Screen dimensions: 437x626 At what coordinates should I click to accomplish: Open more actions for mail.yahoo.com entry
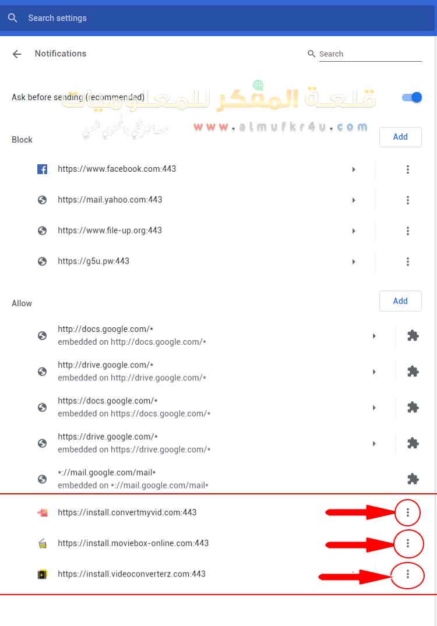407,200
